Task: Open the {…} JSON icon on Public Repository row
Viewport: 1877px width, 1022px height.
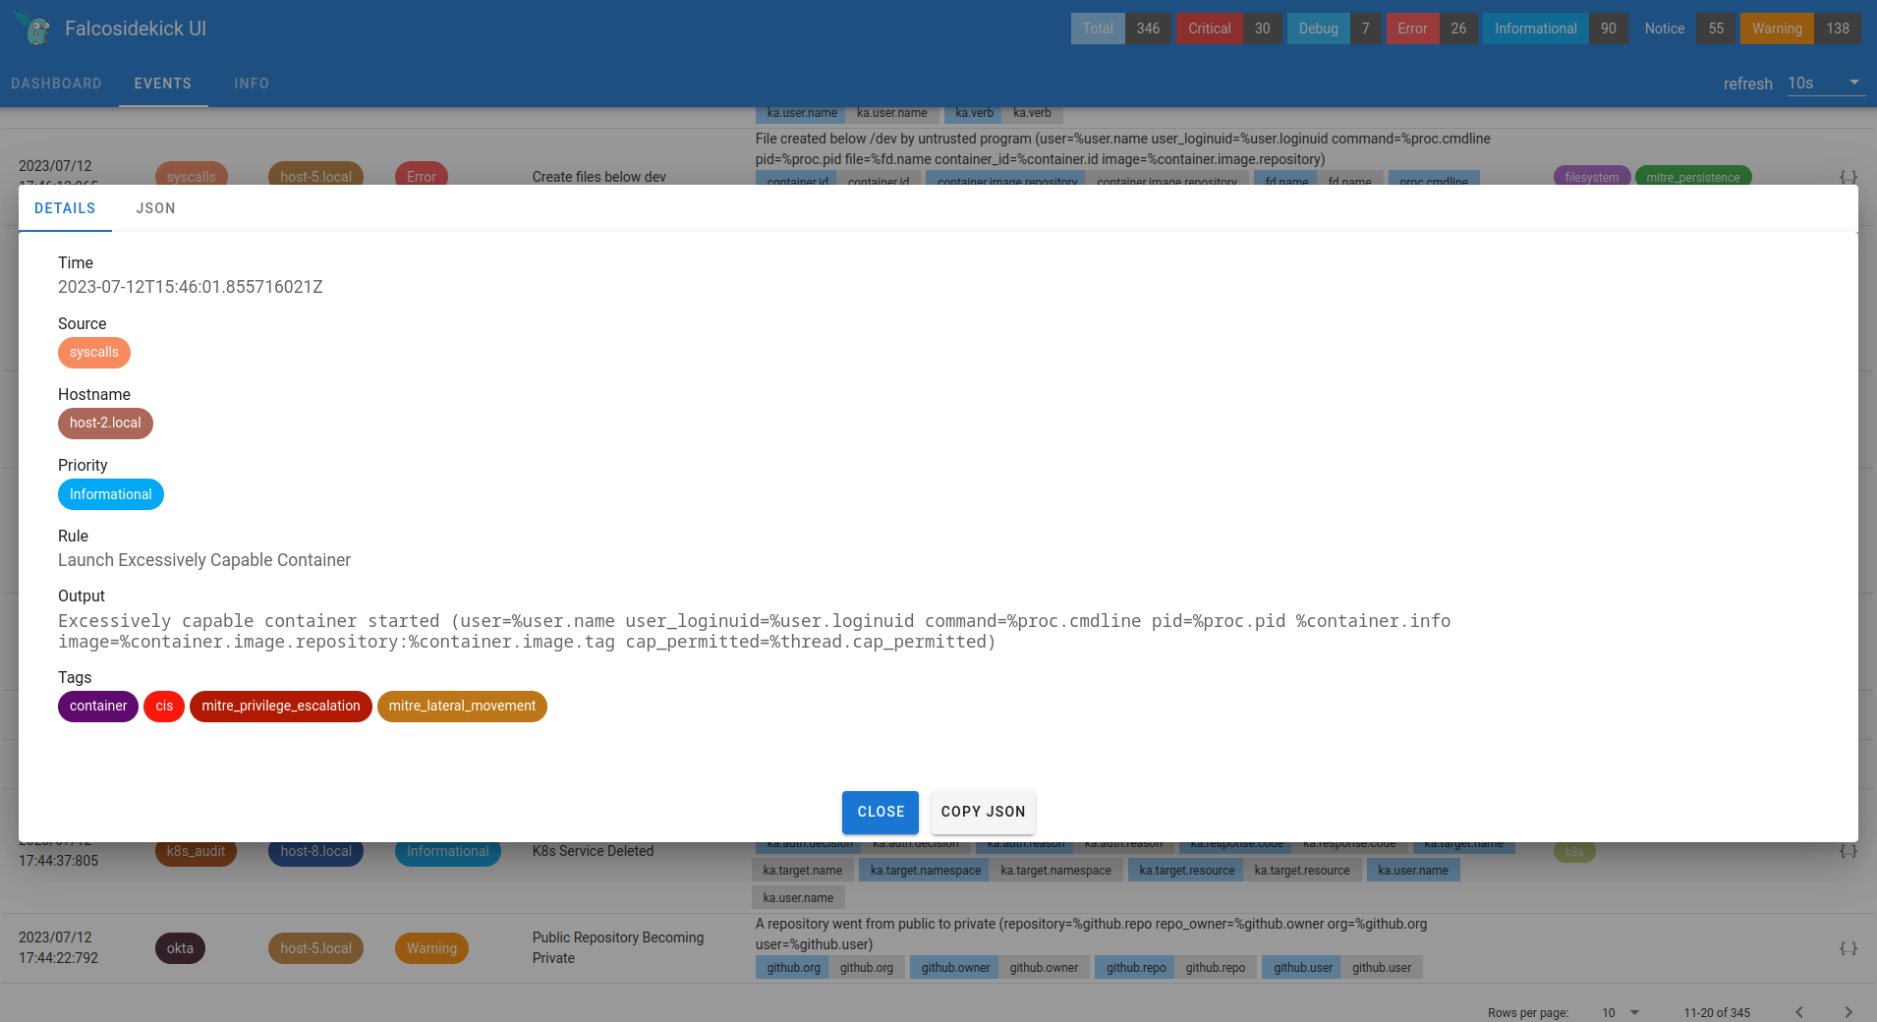Action: pyautogui.click(x=1848, y=948)
